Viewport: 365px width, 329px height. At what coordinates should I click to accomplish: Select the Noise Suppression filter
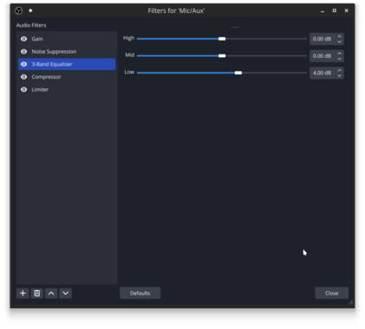67,51
